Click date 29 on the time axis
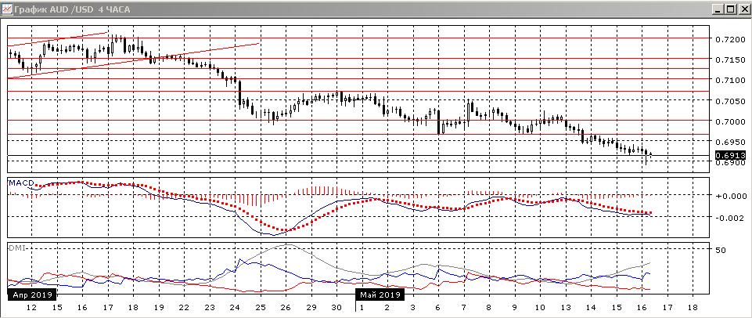 point(311,308)
